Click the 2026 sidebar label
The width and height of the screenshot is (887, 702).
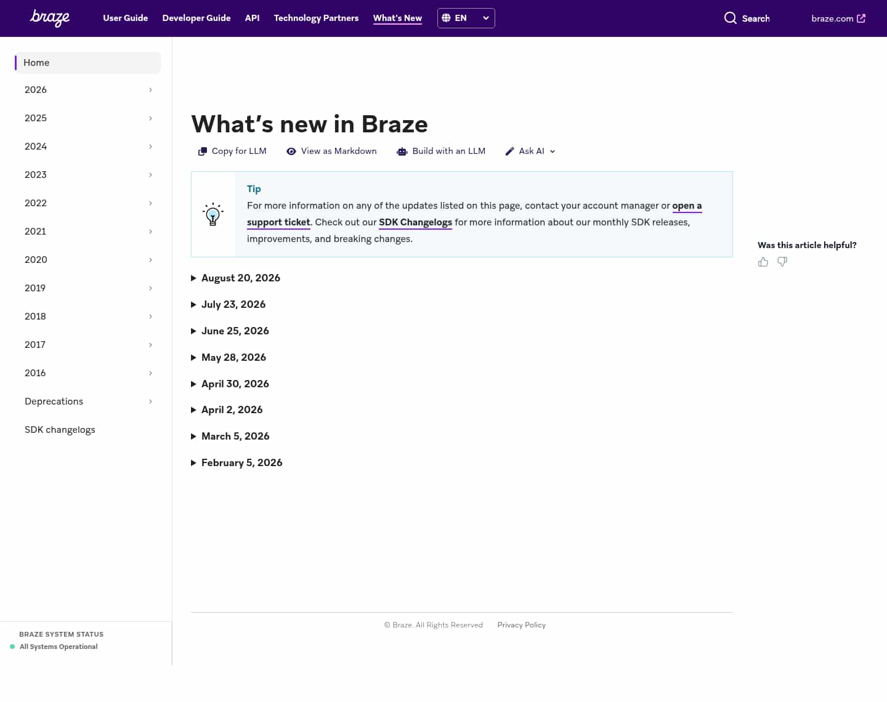tap(36, 90)
